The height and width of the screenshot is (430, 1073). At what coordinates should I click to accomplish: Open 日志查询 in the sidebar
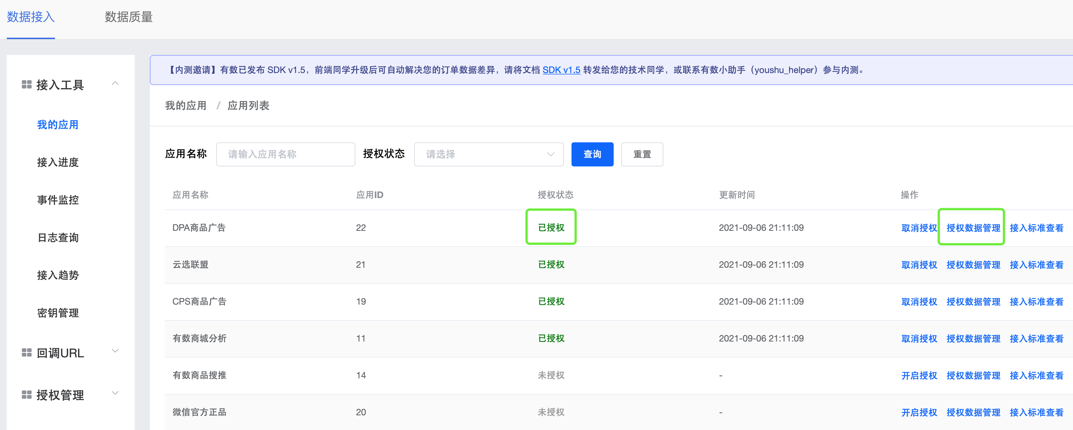click(x=58, y=238)
